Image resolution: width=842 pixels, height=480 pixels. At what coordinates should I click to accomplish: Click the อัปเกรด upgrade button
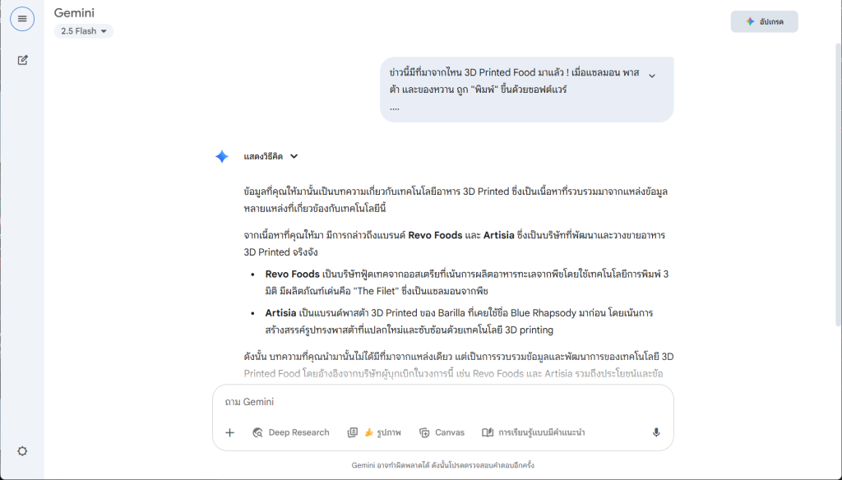coord(764,21)
